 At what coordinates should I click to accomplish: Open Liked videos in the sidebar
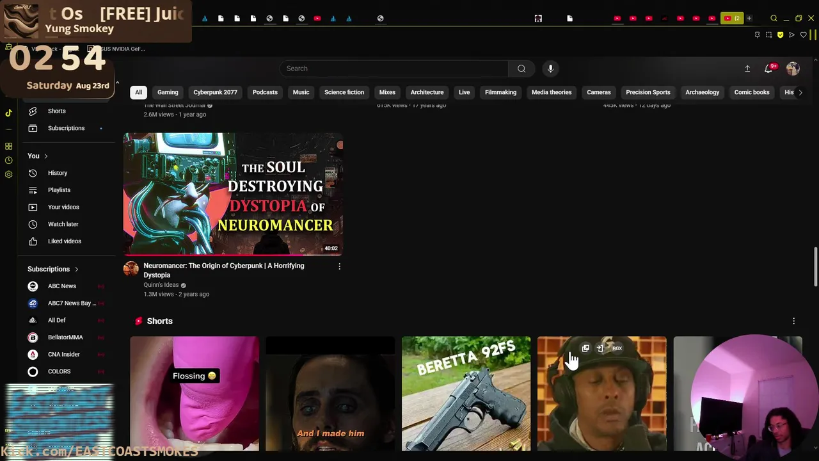(x=66, y=241)
